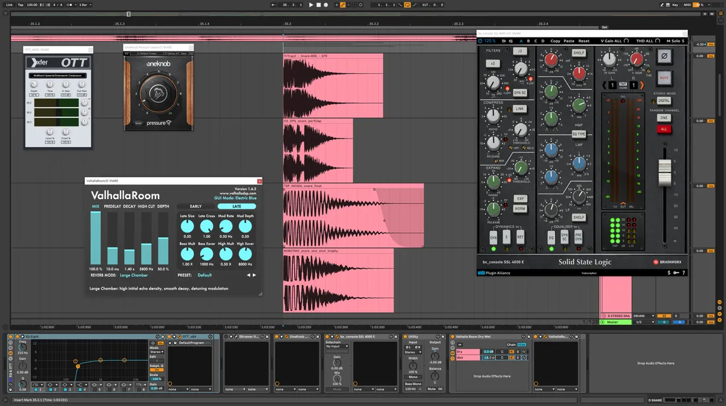The height and width of the screenshot is (406, 726).
Task: Start playback with the transport play button
Action: point(311,4)
